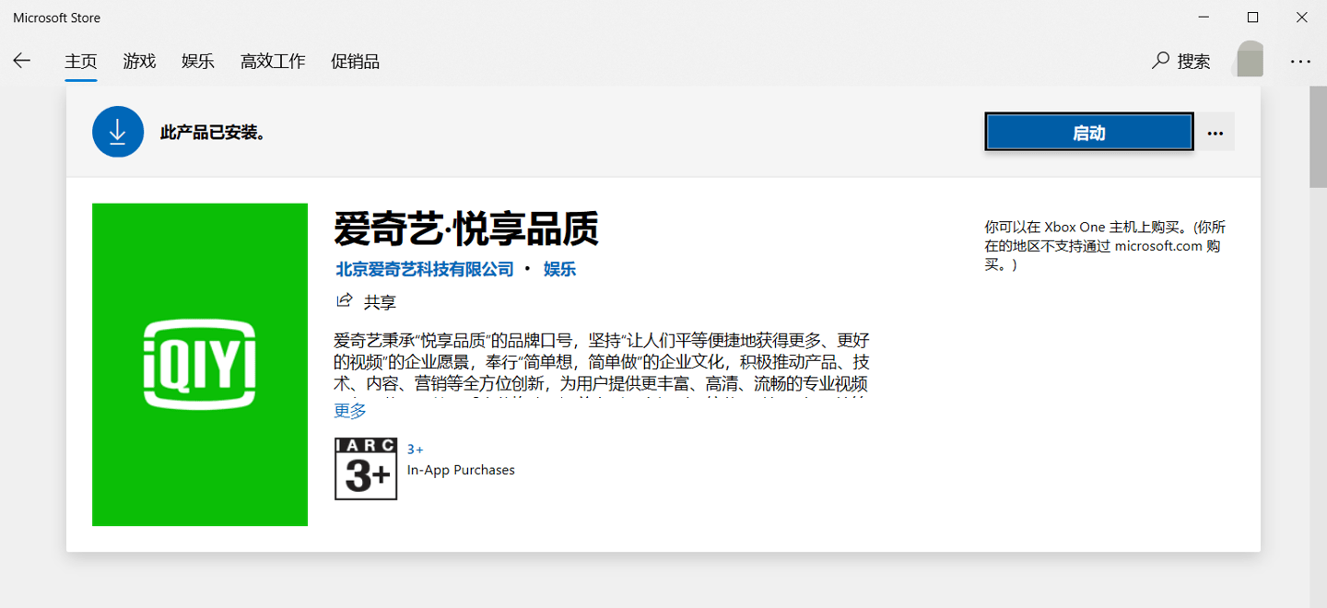
Task: Select the 高效工作 tab
Action: pos(273,62)
